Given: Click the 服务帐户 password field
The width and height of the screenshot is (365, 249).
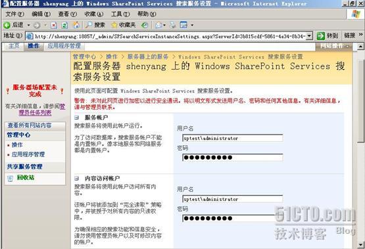Looking at the screenshot, I should pos(233,158).
